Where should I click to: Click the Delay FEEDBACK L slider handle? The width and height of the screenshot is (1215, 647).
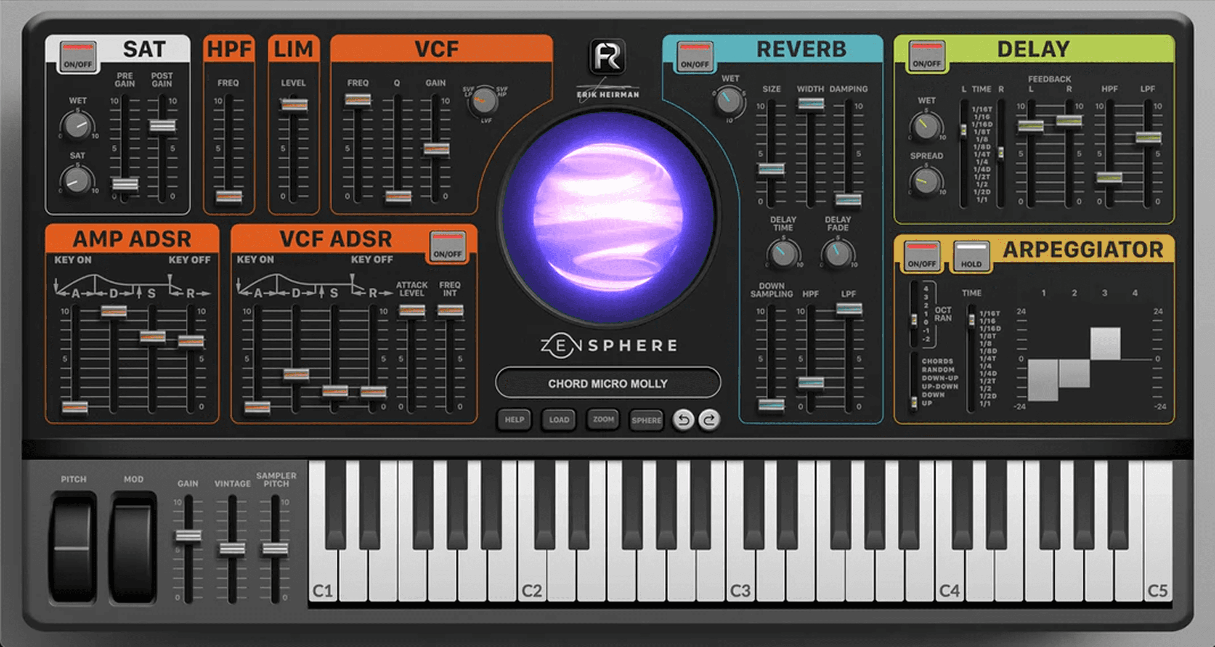pos(1031,126)
